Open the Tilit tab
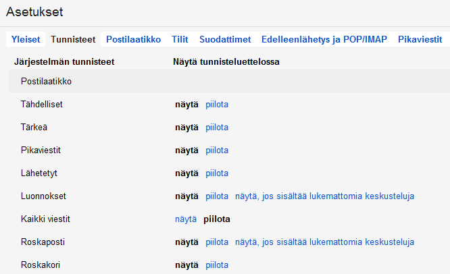The image size is (450, 274). [180, 40]
